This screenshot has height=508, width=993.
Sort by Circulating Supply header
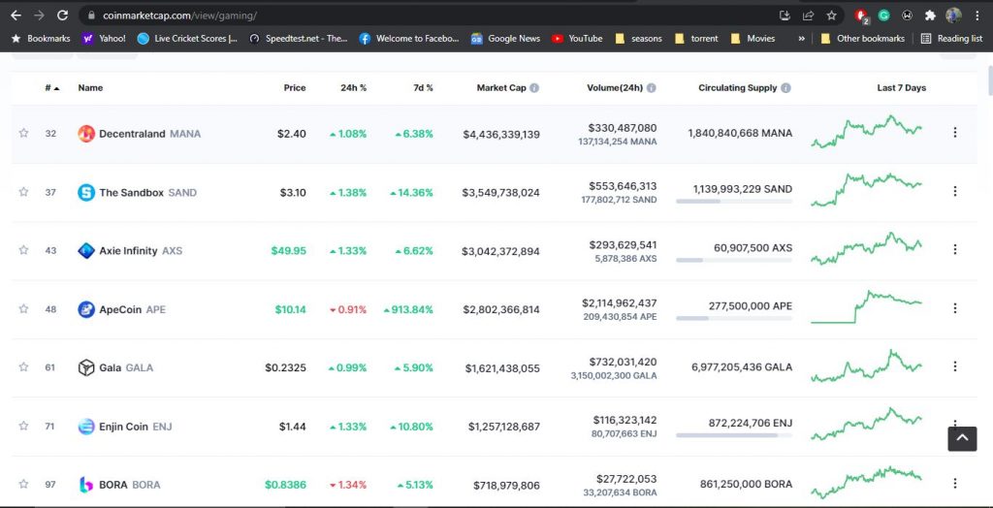pyautogui.click(x=738, y=88)
